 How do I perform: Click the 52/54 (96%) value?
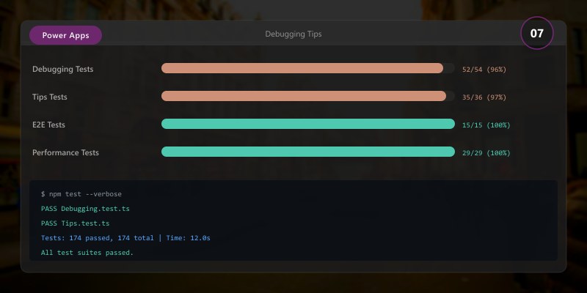point(484,70)
